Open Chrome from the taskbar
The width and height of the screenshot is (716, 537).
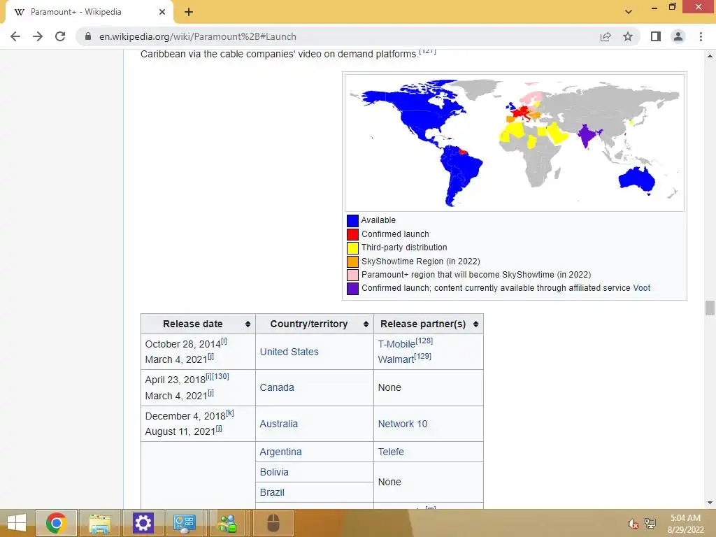(x=56, y=523)
